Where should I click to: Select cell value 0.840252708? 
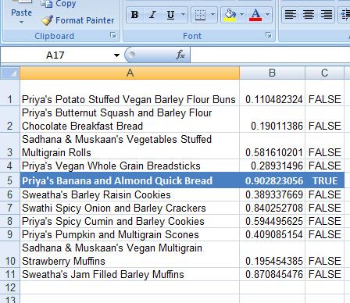pos(272,208)
